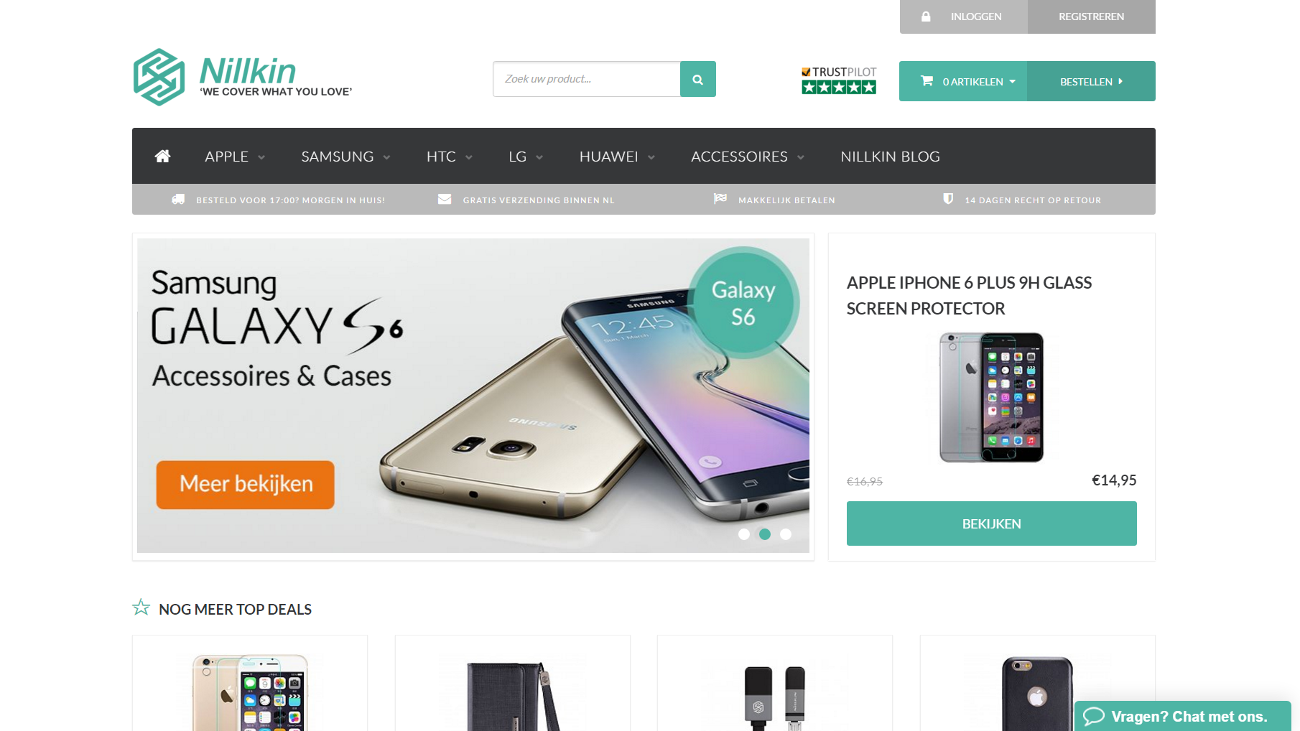This screenshot has height=731, width=1300.
Task: Click the orange Meer bekijken button
Action: [246, 485]
